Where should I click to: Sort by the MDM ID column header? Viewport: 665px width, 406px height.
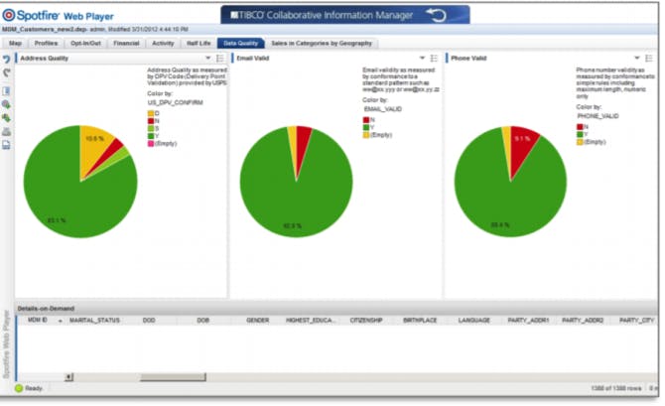coord(38,321)
